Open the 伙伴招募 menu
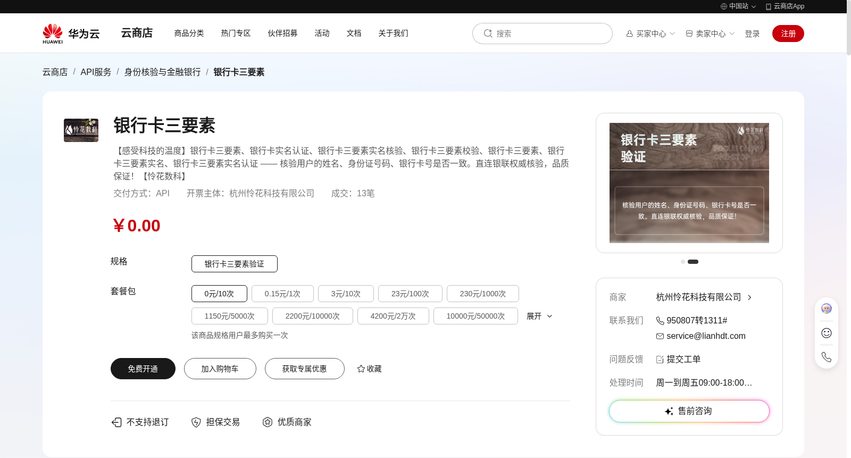The height and width of the screenshot is (458, 851). pyautogui.click(x=283, y=33)
